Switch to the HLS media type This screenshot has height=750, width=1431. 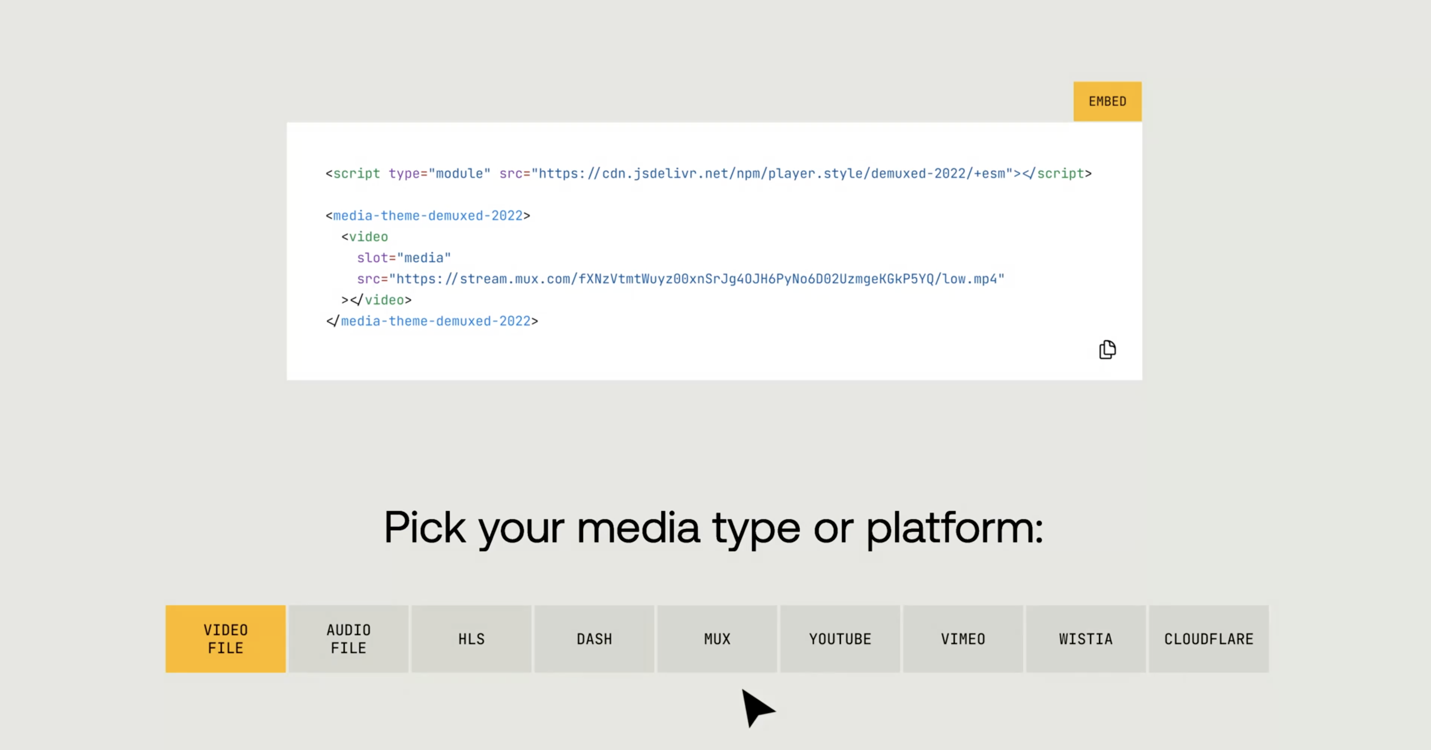coord(471,639)
